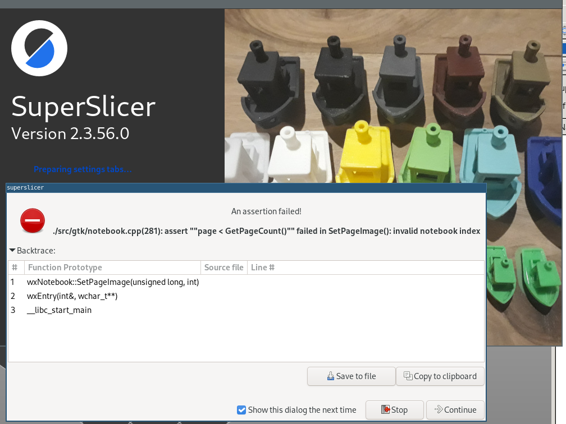
Task: Click the Line # column header
Action: pyautogui.click(x=366, y=268)
